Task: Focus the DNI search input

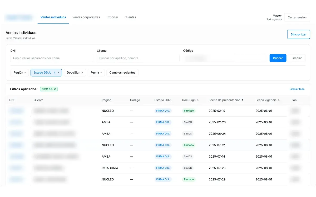Action: click(x=52, y=58)
